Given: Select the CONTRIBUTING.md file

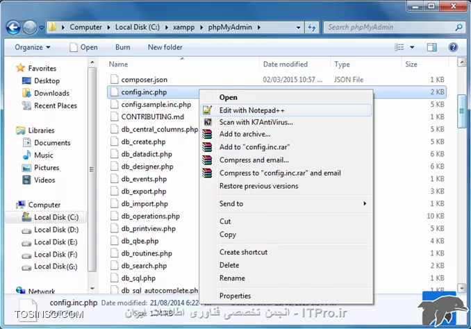Looking at the screenshot, I should click(152, 117).
